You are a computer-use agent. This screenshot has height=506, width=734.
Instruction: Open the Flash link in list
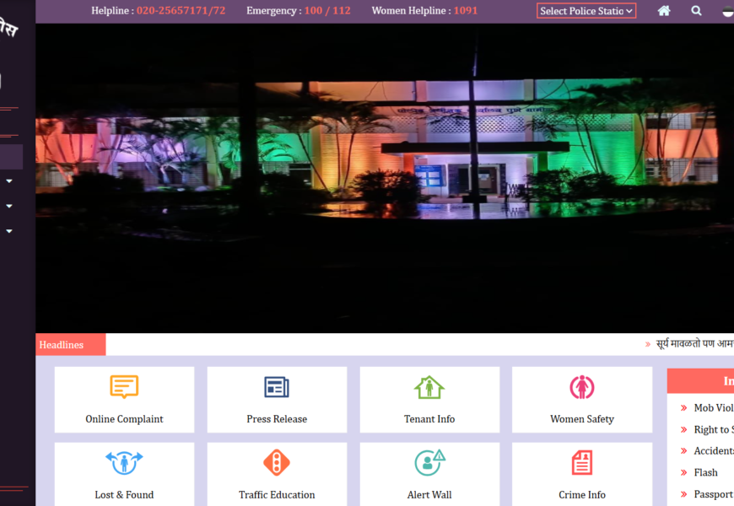pyautogui.click(x=705, y=472)
